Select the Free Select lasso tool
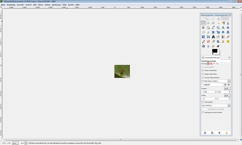242x145 pixels. pos(213,23)
